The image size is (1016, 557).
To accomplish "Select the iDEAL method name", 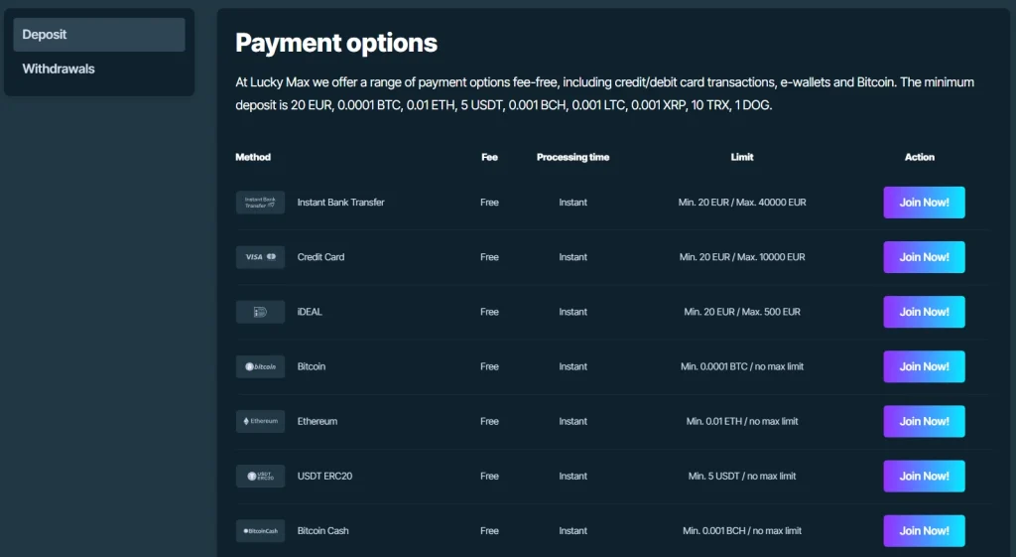I will [310, 312].
